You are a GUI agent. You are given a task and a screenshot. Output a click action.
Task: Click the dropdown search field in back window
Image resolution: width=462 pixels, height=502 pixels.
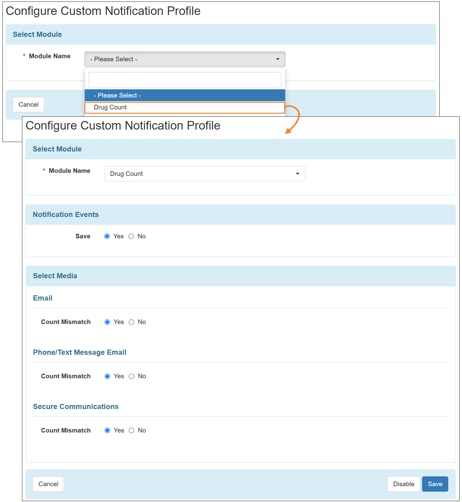(185, 80)
